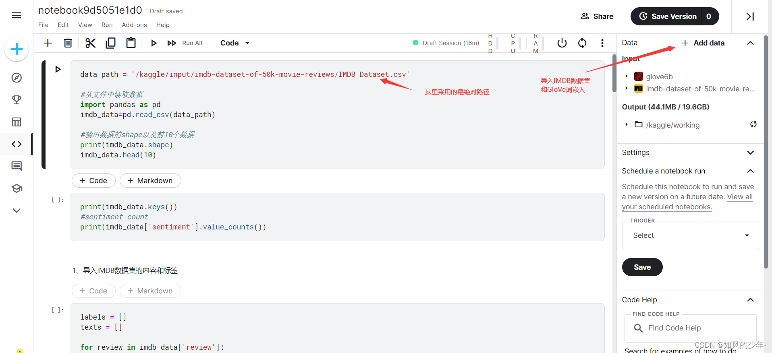Image resolution: width=772 pixels, height=353 pixels.
Task: Collapse the right sidebar panel arrow
Action: 750,17
